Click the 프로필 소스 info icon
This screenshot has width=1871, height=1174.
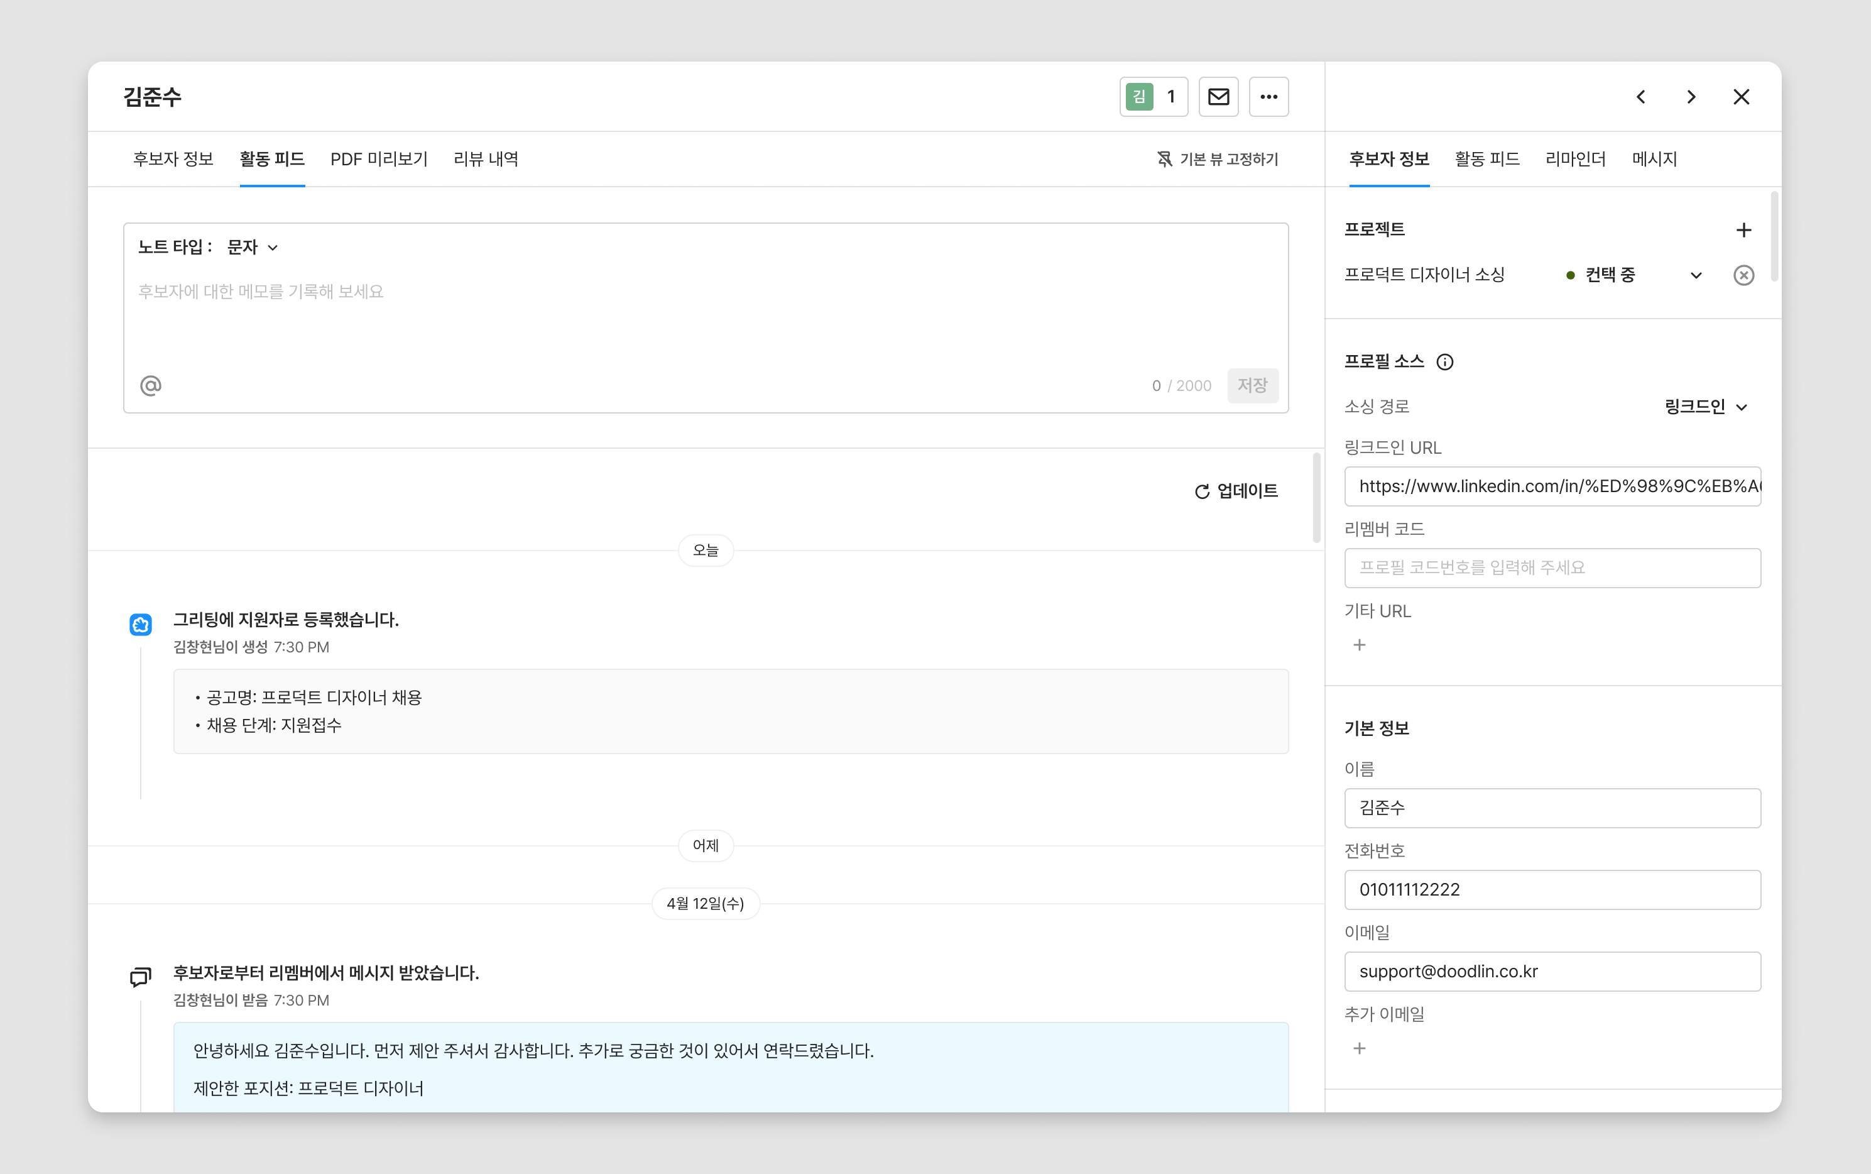tap(1444, 362)
